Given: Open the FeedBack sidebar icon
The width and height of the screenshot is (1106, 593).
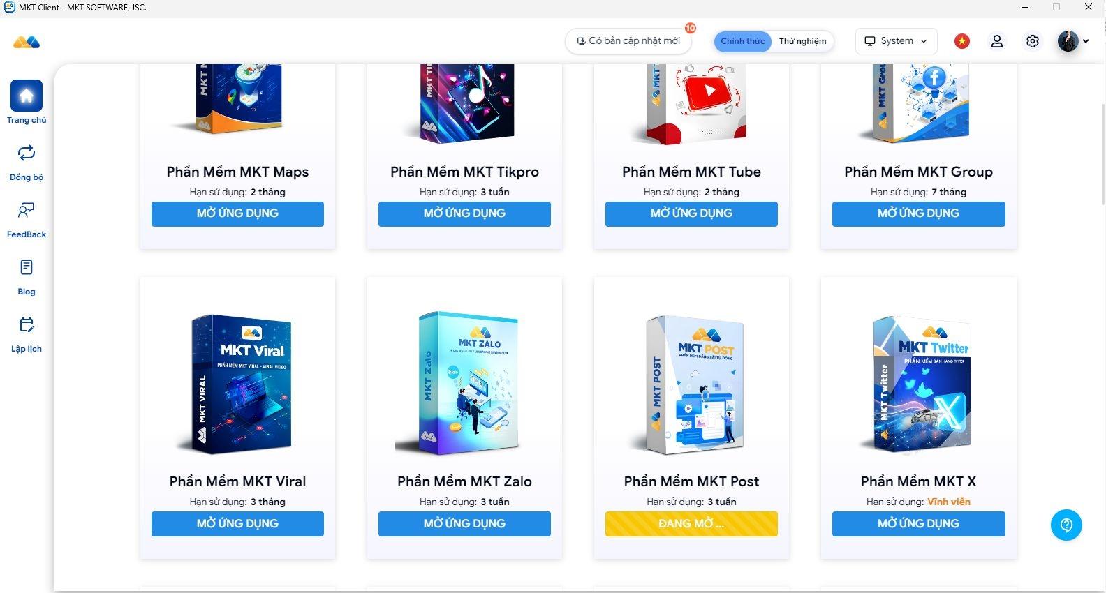Looking at the screenshot, I should [x=27, y=210].
